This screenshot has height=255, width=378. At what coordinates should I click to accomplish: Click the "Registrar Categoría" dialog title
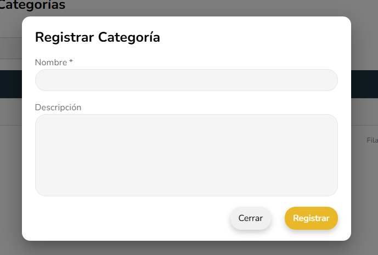click(x=98, y=37)
